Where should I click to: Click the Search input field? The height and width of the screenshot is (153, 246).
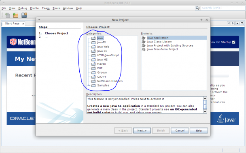click(x=223, y=8)
